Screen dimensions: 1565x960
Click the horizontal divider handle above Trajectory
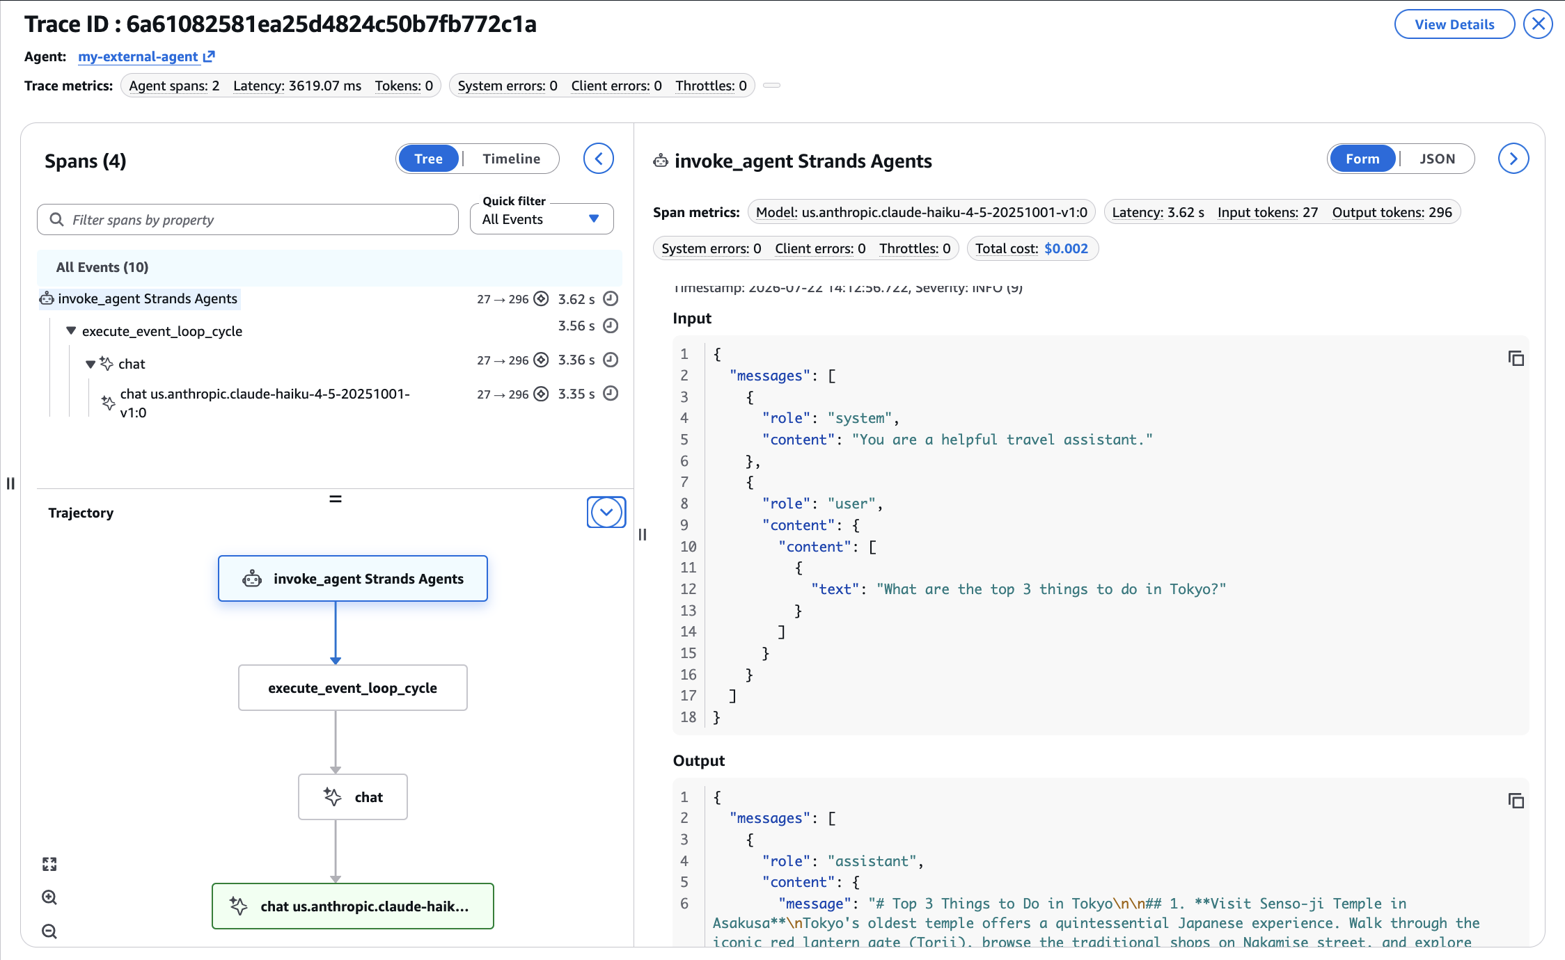click(x=336, y=499)
